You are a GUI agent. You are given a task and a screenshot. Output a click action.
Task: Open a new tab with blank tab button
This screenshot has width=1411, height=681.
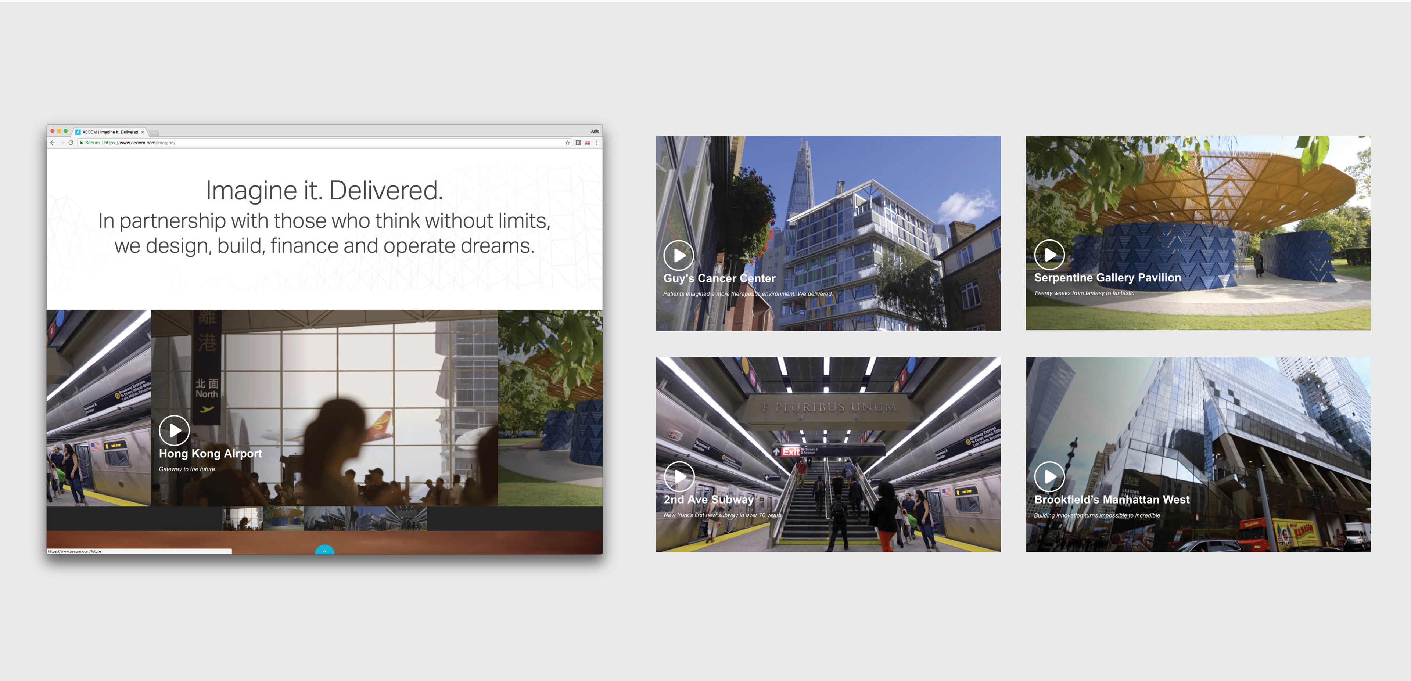(154, 133)
